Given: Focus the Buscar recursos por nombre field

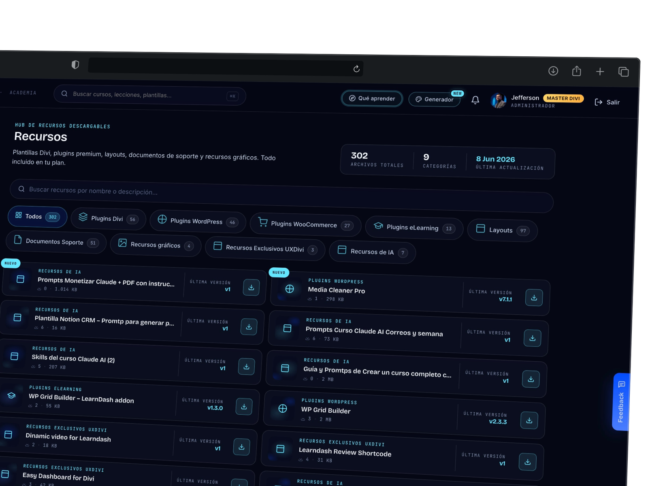Looking at the screenshot, I should pyautogui.click(x=282, y=196).
